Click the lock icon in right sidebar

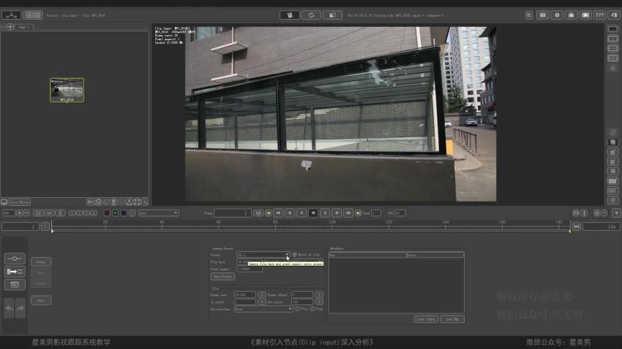pos(613,68)
